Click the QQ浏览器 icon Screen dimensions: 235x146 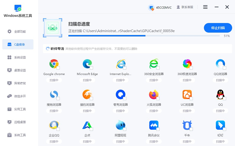[x=220, y=64]
